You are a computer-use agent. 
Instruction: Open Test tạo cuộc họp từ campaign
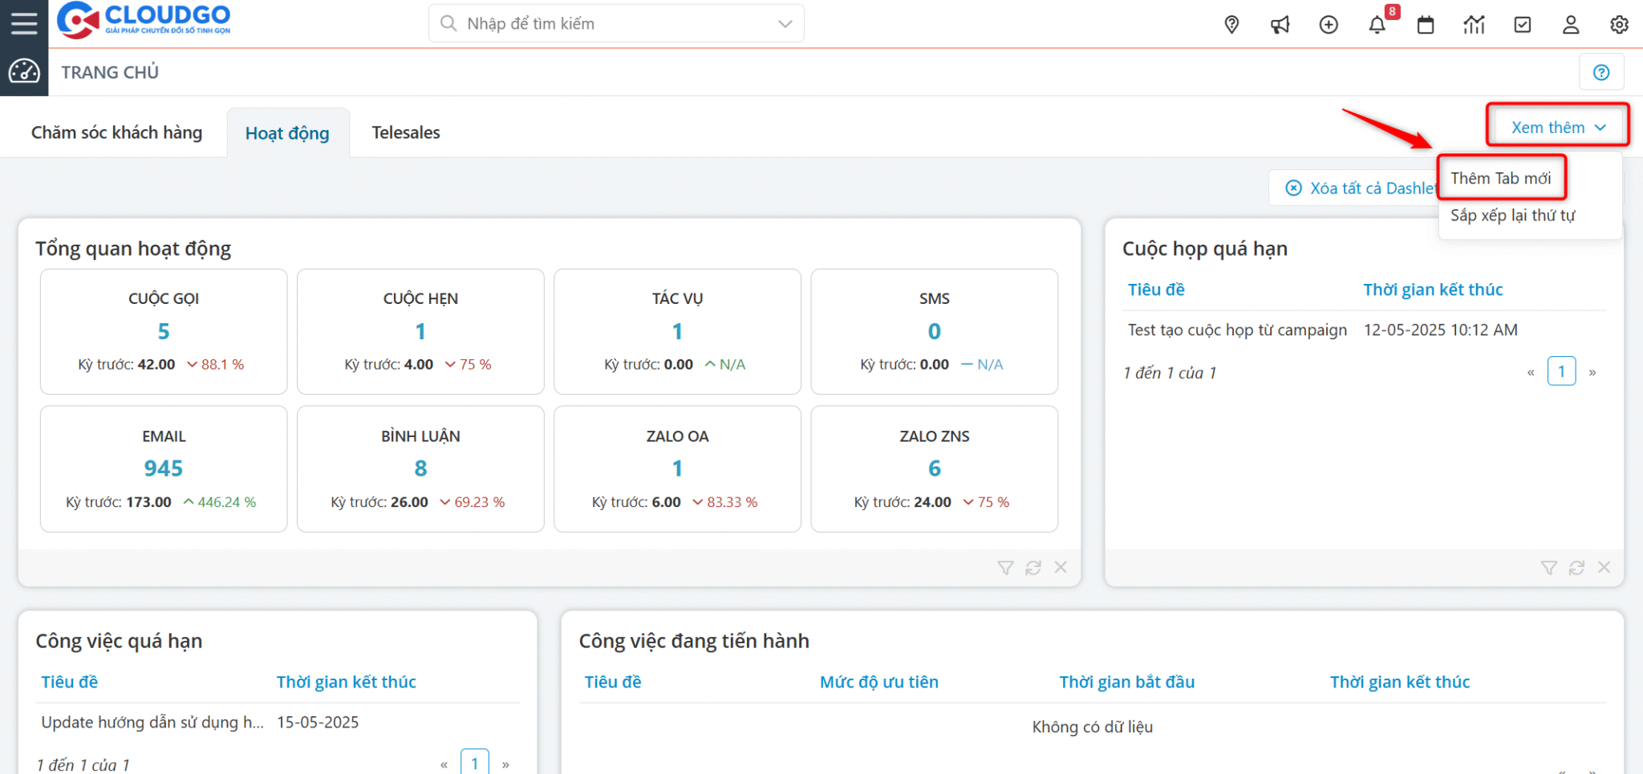coord(1237,330)
